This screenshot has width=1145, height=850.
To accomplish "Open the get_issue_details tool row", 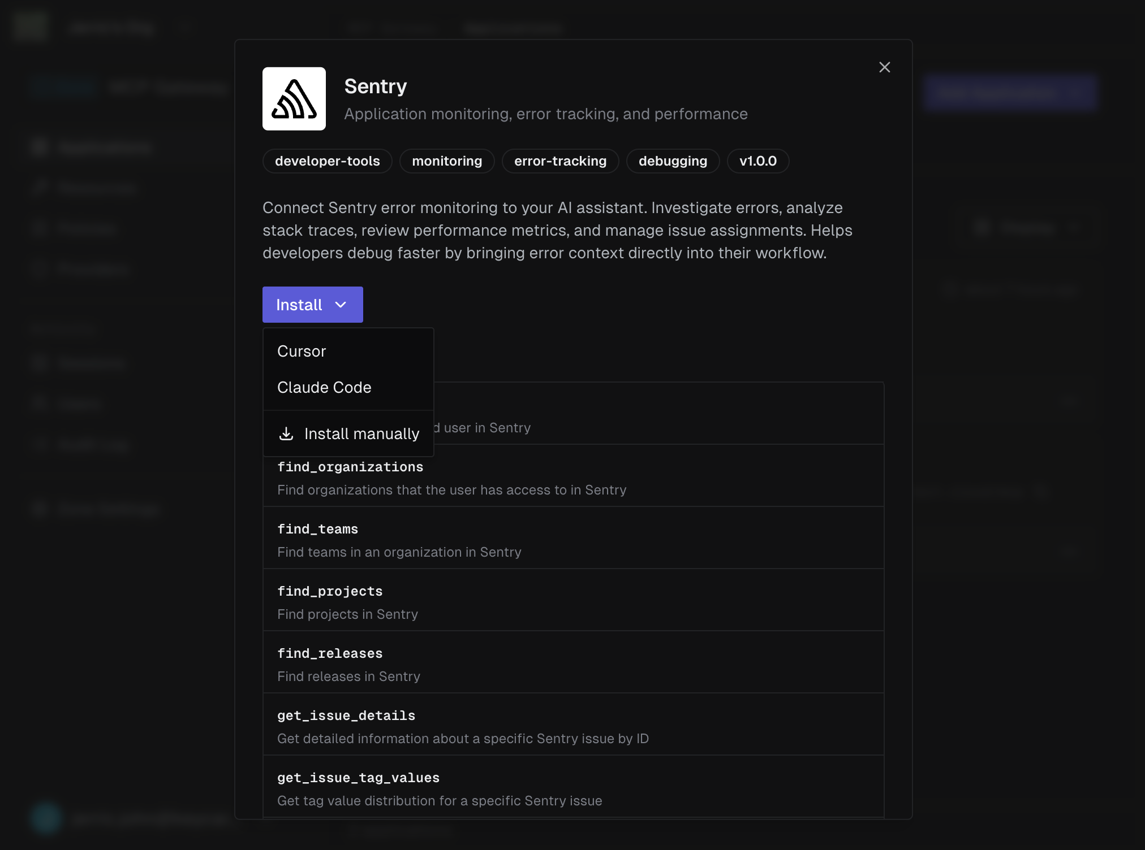I will [572, 726].
